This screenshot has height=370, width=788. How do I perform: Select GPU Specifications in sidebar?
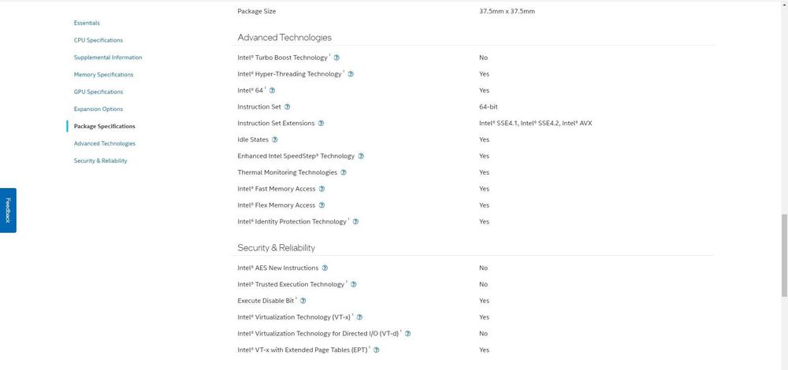coord(98,92)
